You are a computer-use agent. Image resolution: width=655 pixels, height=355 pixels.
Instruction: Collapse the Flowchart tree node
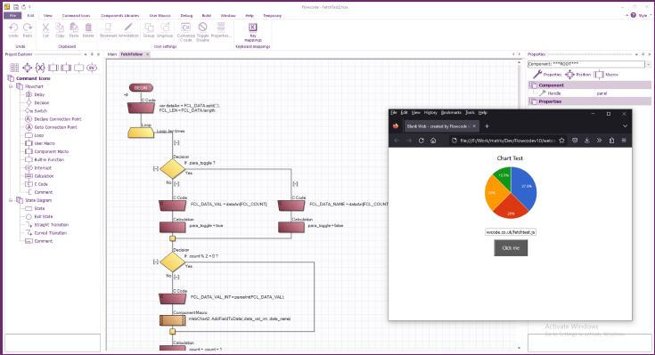point(11,86)
